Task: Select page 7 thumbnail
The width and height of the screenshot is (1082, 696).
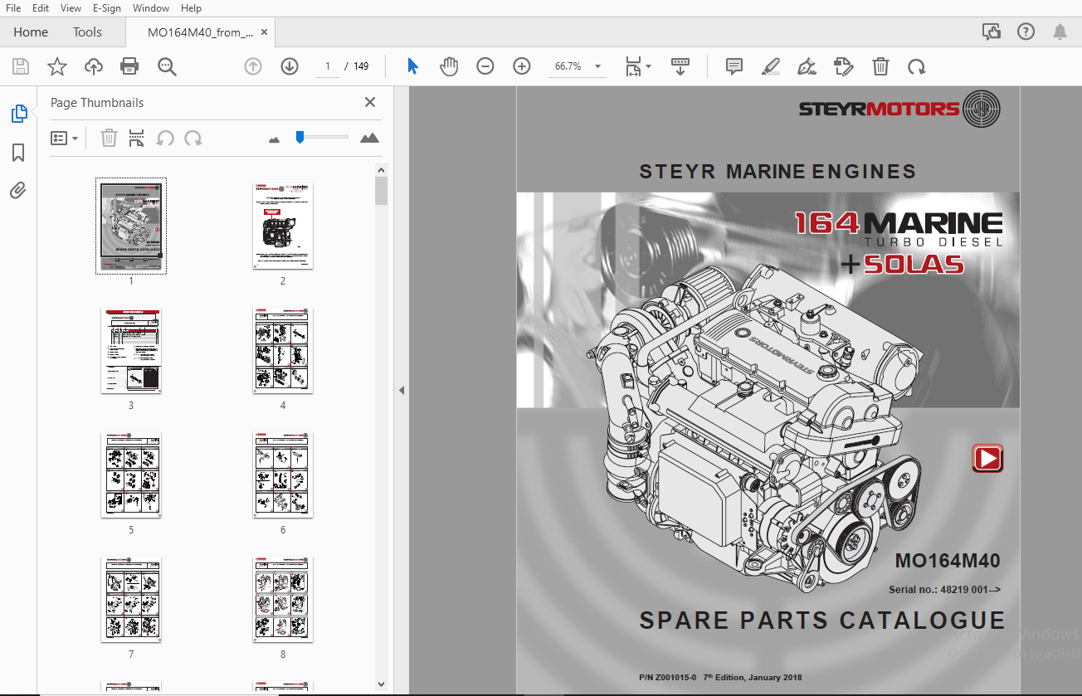Action: (x=131, y=599)
